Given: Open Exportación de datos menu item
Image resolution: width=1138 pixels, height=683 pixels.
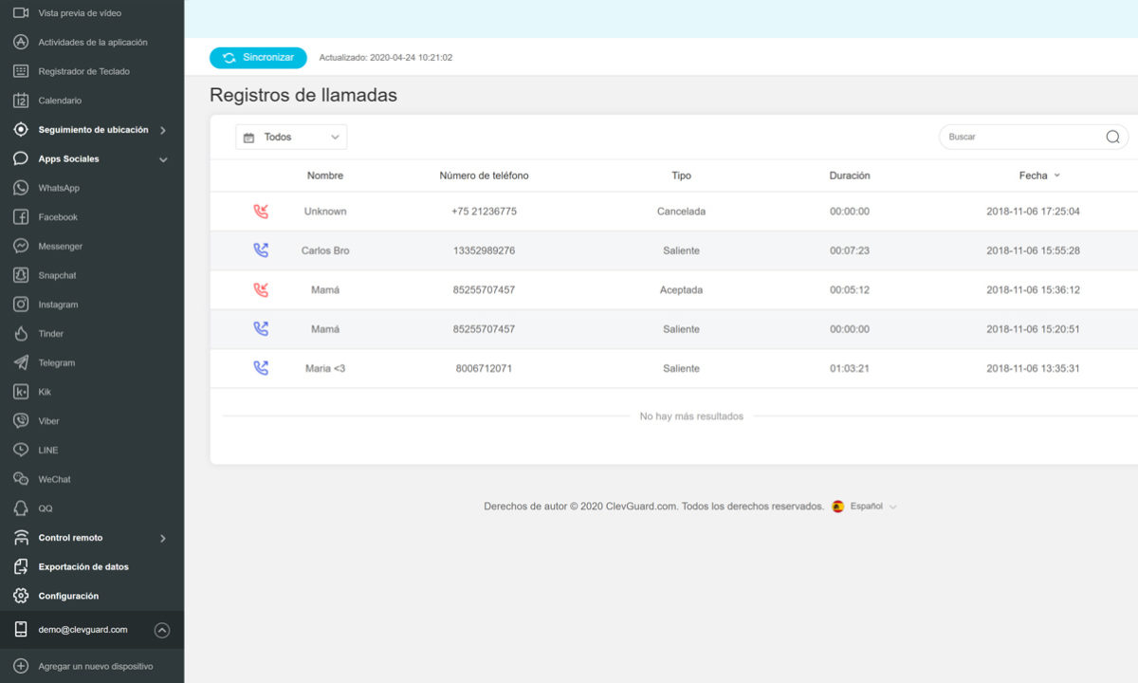Looking at the screenshot, I should point(83,567).
